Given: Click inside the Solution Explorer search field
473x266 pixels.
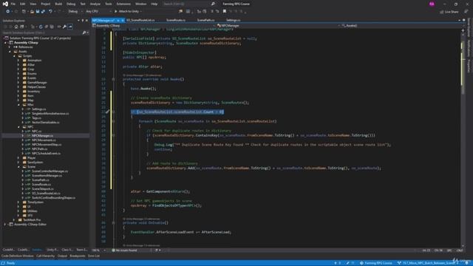Looking at the screenshot, I should pos(41,33).
